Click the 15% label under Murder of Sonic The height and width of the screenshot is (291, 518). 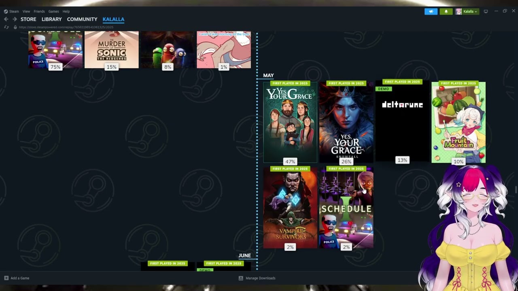(x=112, y=67)
